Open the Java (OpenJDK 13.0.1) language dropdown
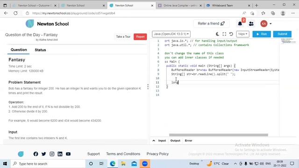 (x=171, y=34)
